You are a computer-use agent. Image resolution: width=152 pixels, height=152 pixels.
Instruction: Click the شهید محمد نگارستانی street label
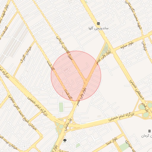pyautogui.click(x=133, y=15)
